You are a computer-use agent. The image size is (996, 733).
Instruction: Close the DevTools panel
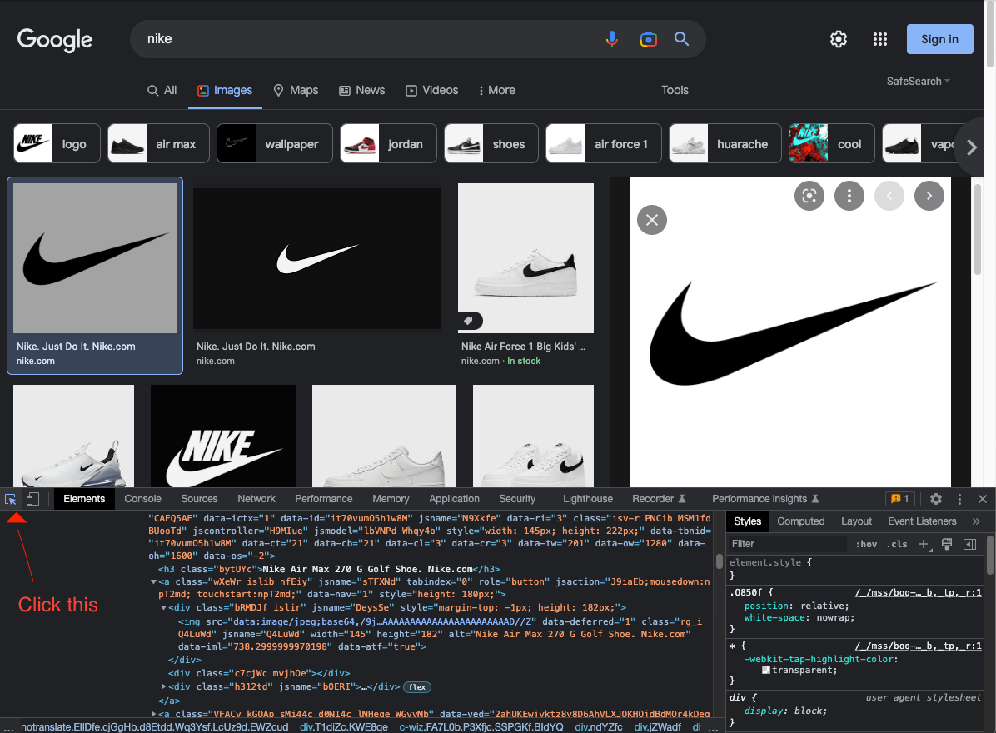tap(983, 499)
